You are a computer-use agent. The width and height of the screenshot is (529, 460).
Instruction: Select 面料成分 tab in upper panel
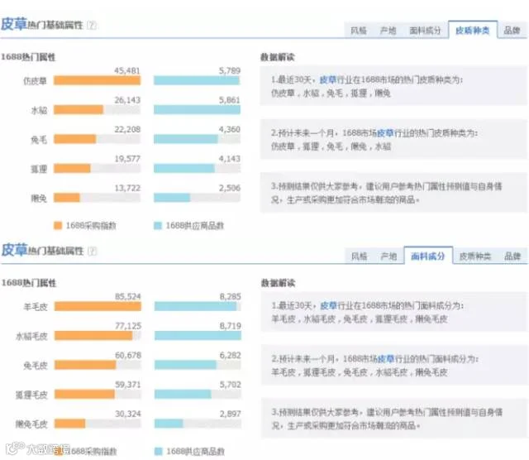[x=425, y=31]
